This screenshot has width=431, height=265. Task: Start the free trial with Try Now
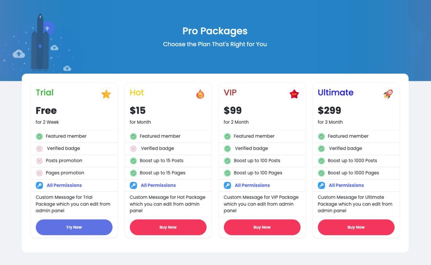coord(74,227)
